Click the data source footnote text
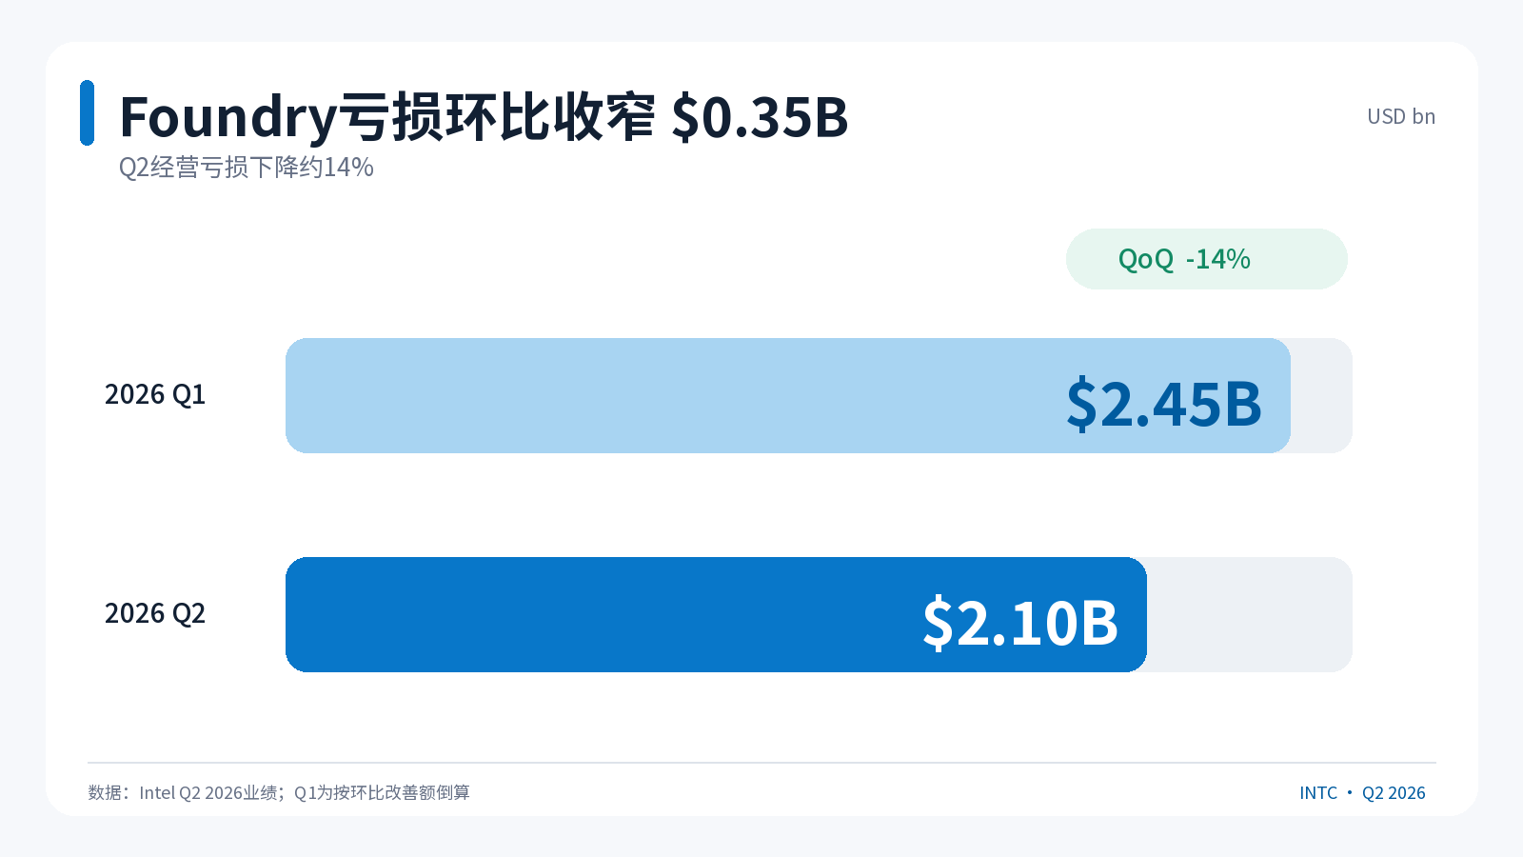The image size is (1523, 857). 279,792
